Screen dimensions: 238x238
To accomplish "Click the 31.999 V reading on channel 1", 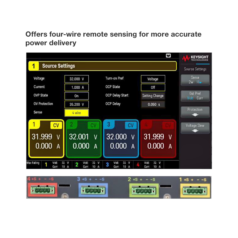I will pos(46,137).
